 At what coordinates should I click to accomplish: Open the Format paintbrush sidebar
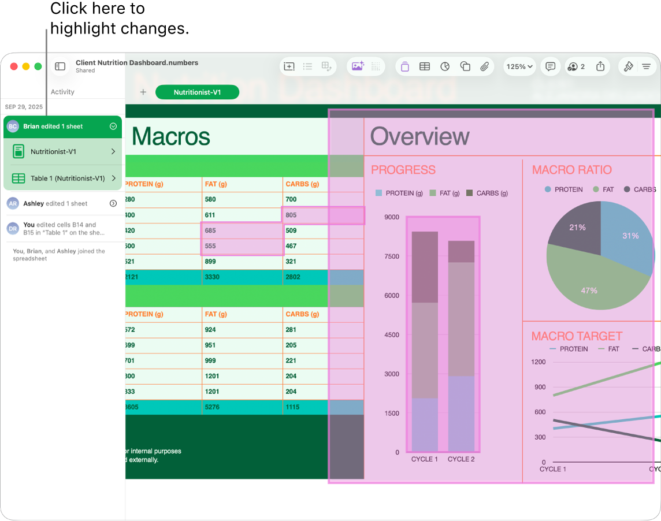pos(629,66)
